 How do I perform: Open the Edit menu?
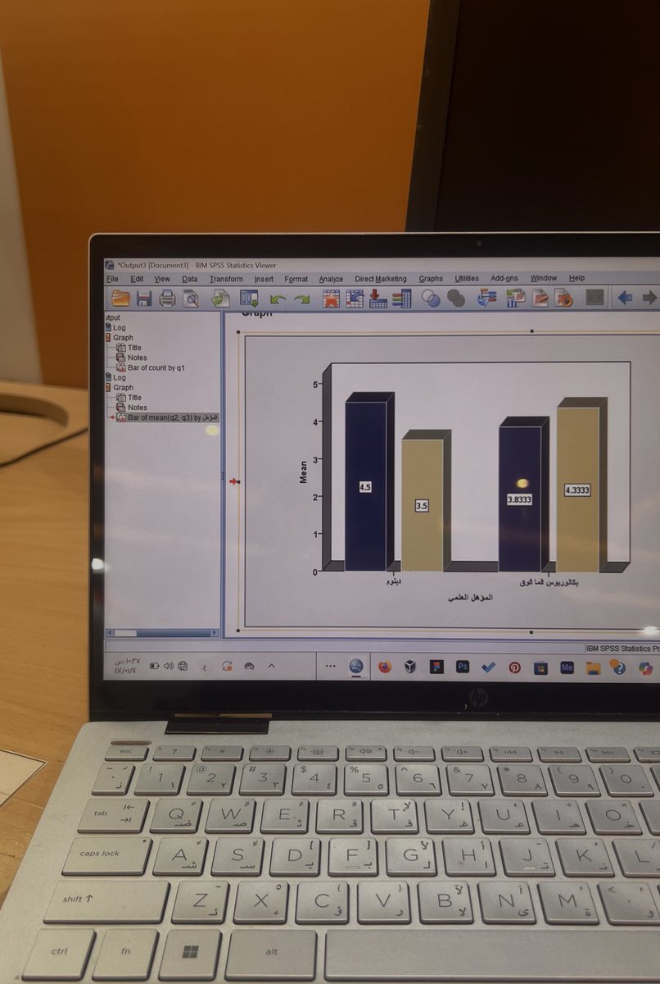point(137,279)
